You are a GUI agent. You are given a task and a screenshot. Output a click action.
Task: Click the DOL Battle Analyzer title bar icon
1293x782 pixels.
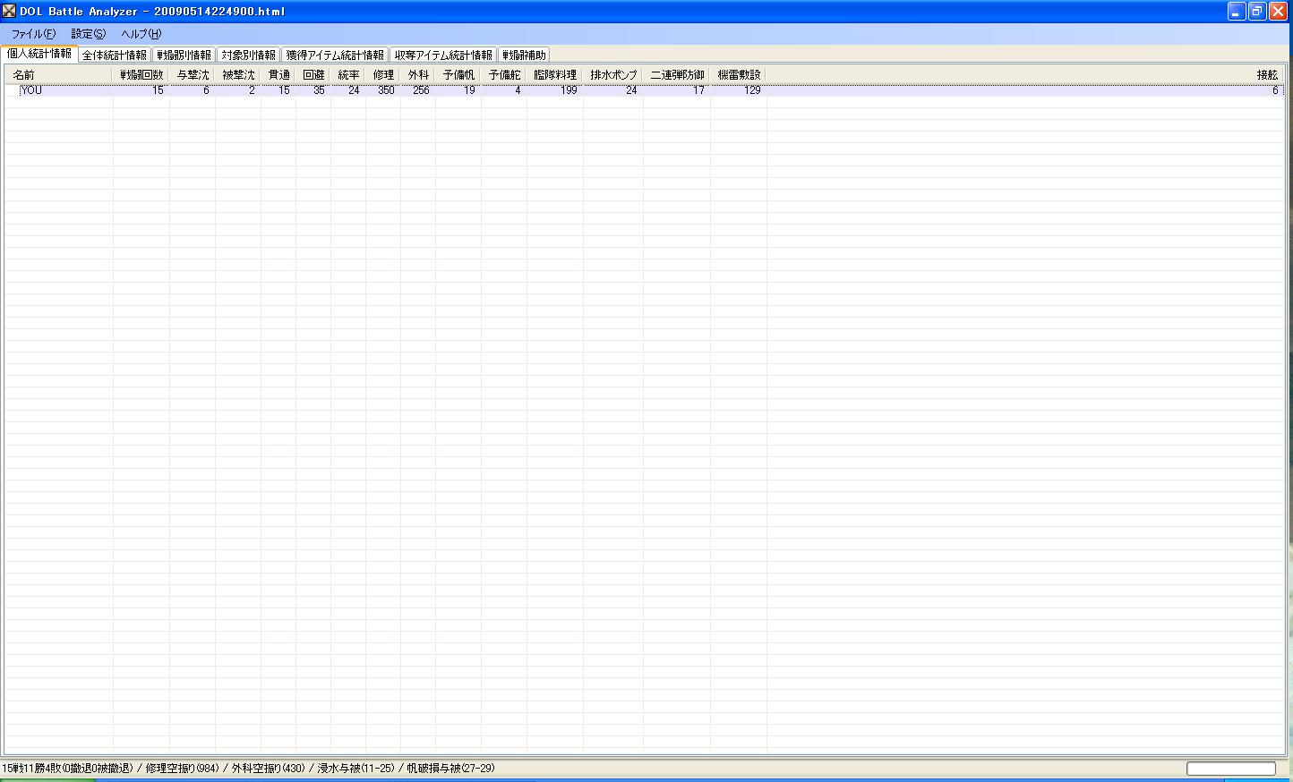tap(9, 11)
